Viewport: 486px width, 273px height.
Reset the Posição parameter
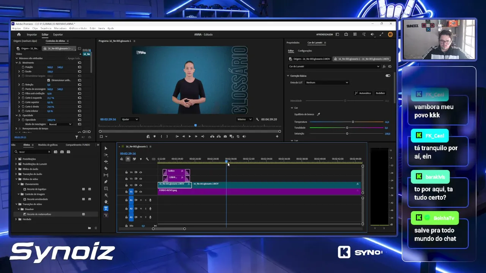coord(79,67)
